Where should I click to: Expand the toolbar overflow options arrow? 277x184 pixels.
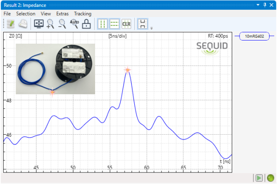click(151, 28)
